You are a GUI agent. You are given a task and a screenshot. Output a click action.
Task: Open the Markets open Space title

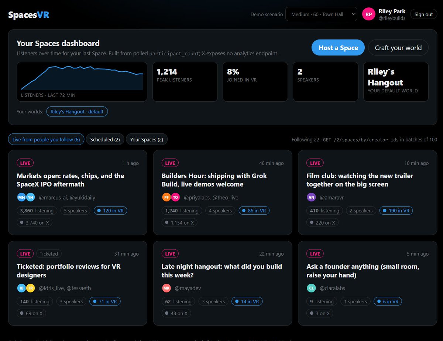71,180
